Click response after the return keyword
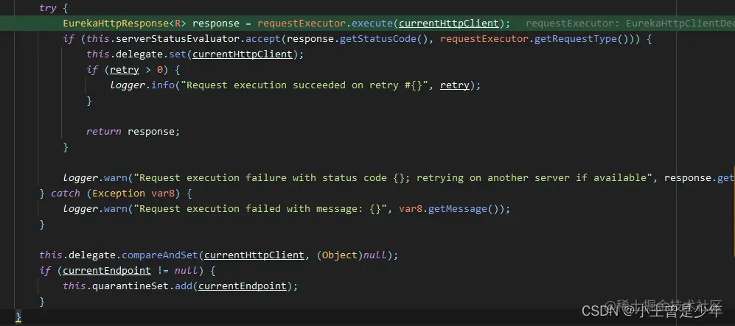 point(151,132)
